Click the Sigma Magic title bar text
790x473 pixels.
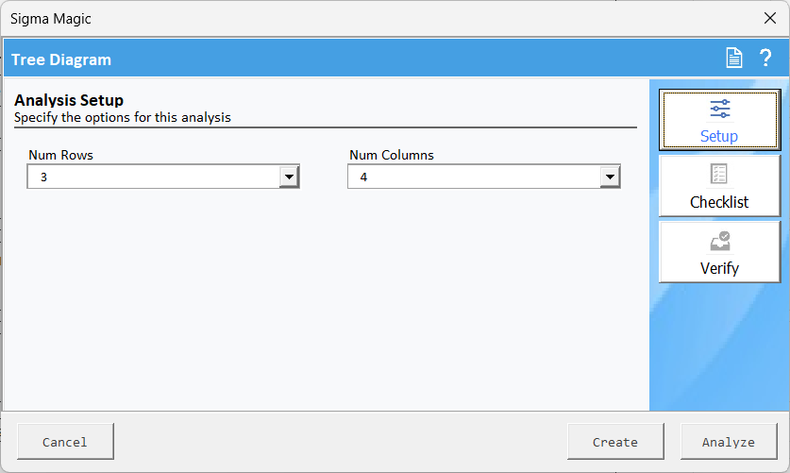(50, 19)
